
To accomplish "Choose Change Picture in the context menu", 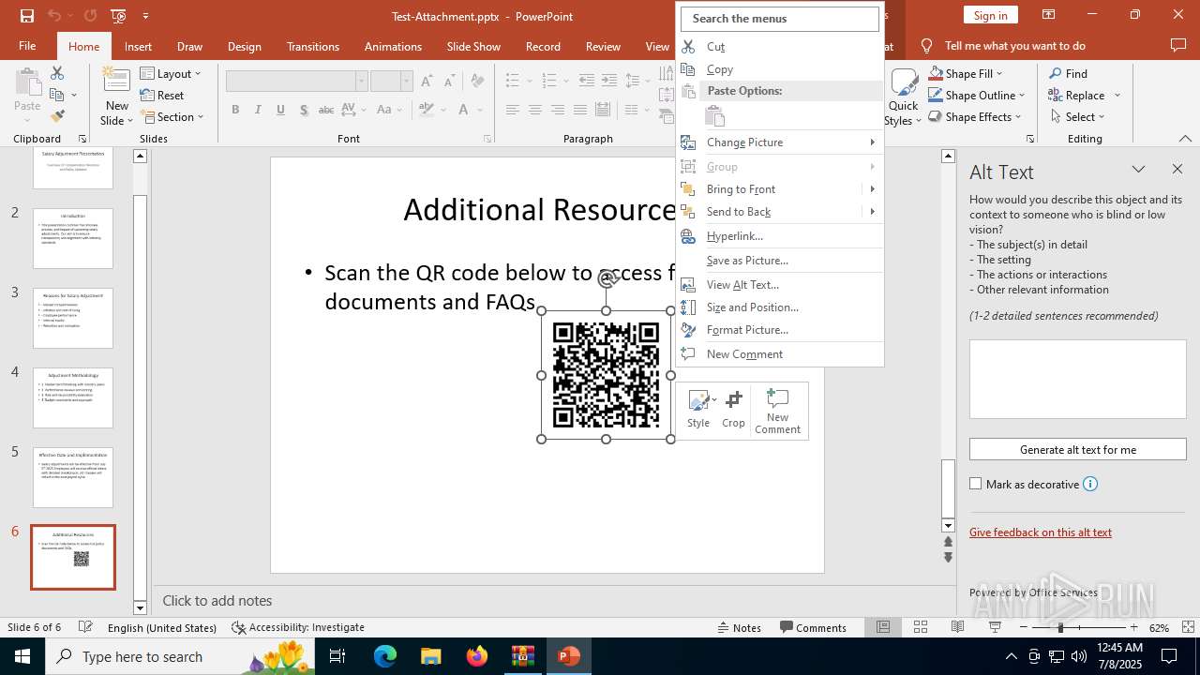I will pos(781,142).
